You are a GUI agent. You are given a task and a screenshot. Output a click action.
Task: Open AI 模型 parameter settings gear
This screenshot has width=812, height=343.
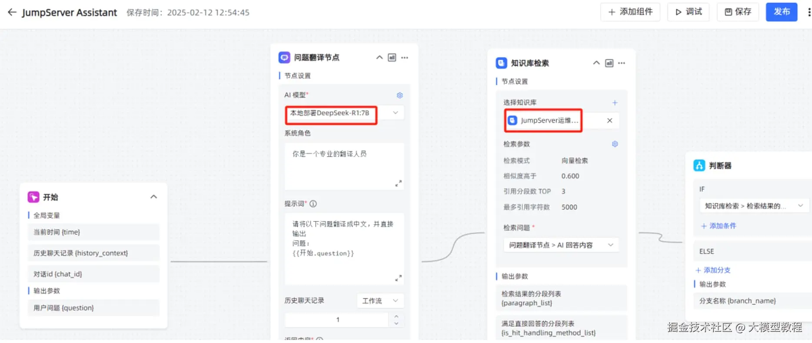(399, 95)
